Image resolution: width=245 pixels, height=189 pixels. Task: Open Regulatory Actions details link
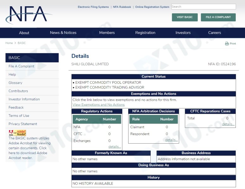point(115,146)
